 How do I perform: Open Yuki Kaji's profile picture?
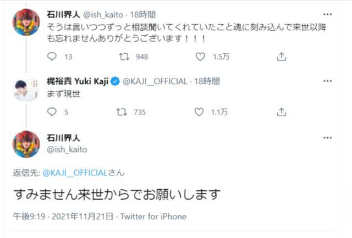pyautogui.click(x=26, y=88)
